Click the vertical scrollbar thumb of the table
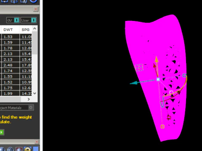Viewport: 202px width, 151px height. [35, 43]
